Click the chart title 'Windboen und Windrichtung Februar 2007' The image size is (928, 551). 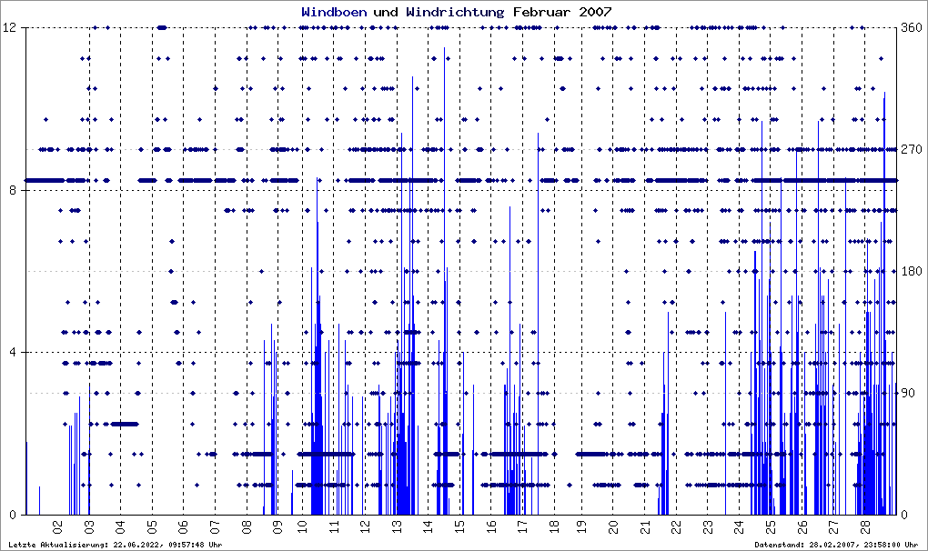[x=457, y=12]
